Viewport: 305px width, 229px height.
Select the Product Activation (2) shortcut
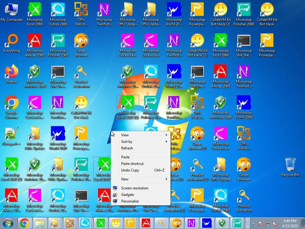[x=197, y=169]
